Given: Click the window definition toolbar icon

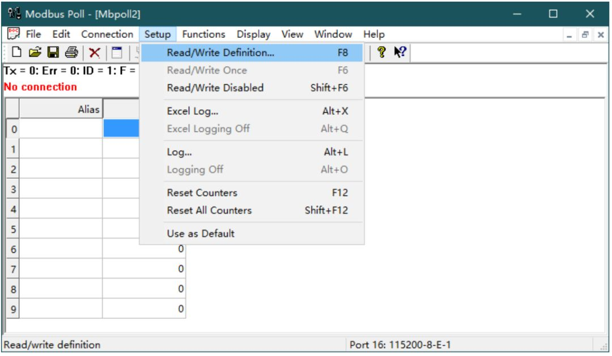Looking at the screenshot, I should click(x=117, y=52).
